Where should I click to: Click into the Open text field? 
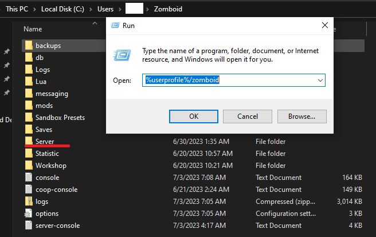pyautogui.click(x=229, y=81)
